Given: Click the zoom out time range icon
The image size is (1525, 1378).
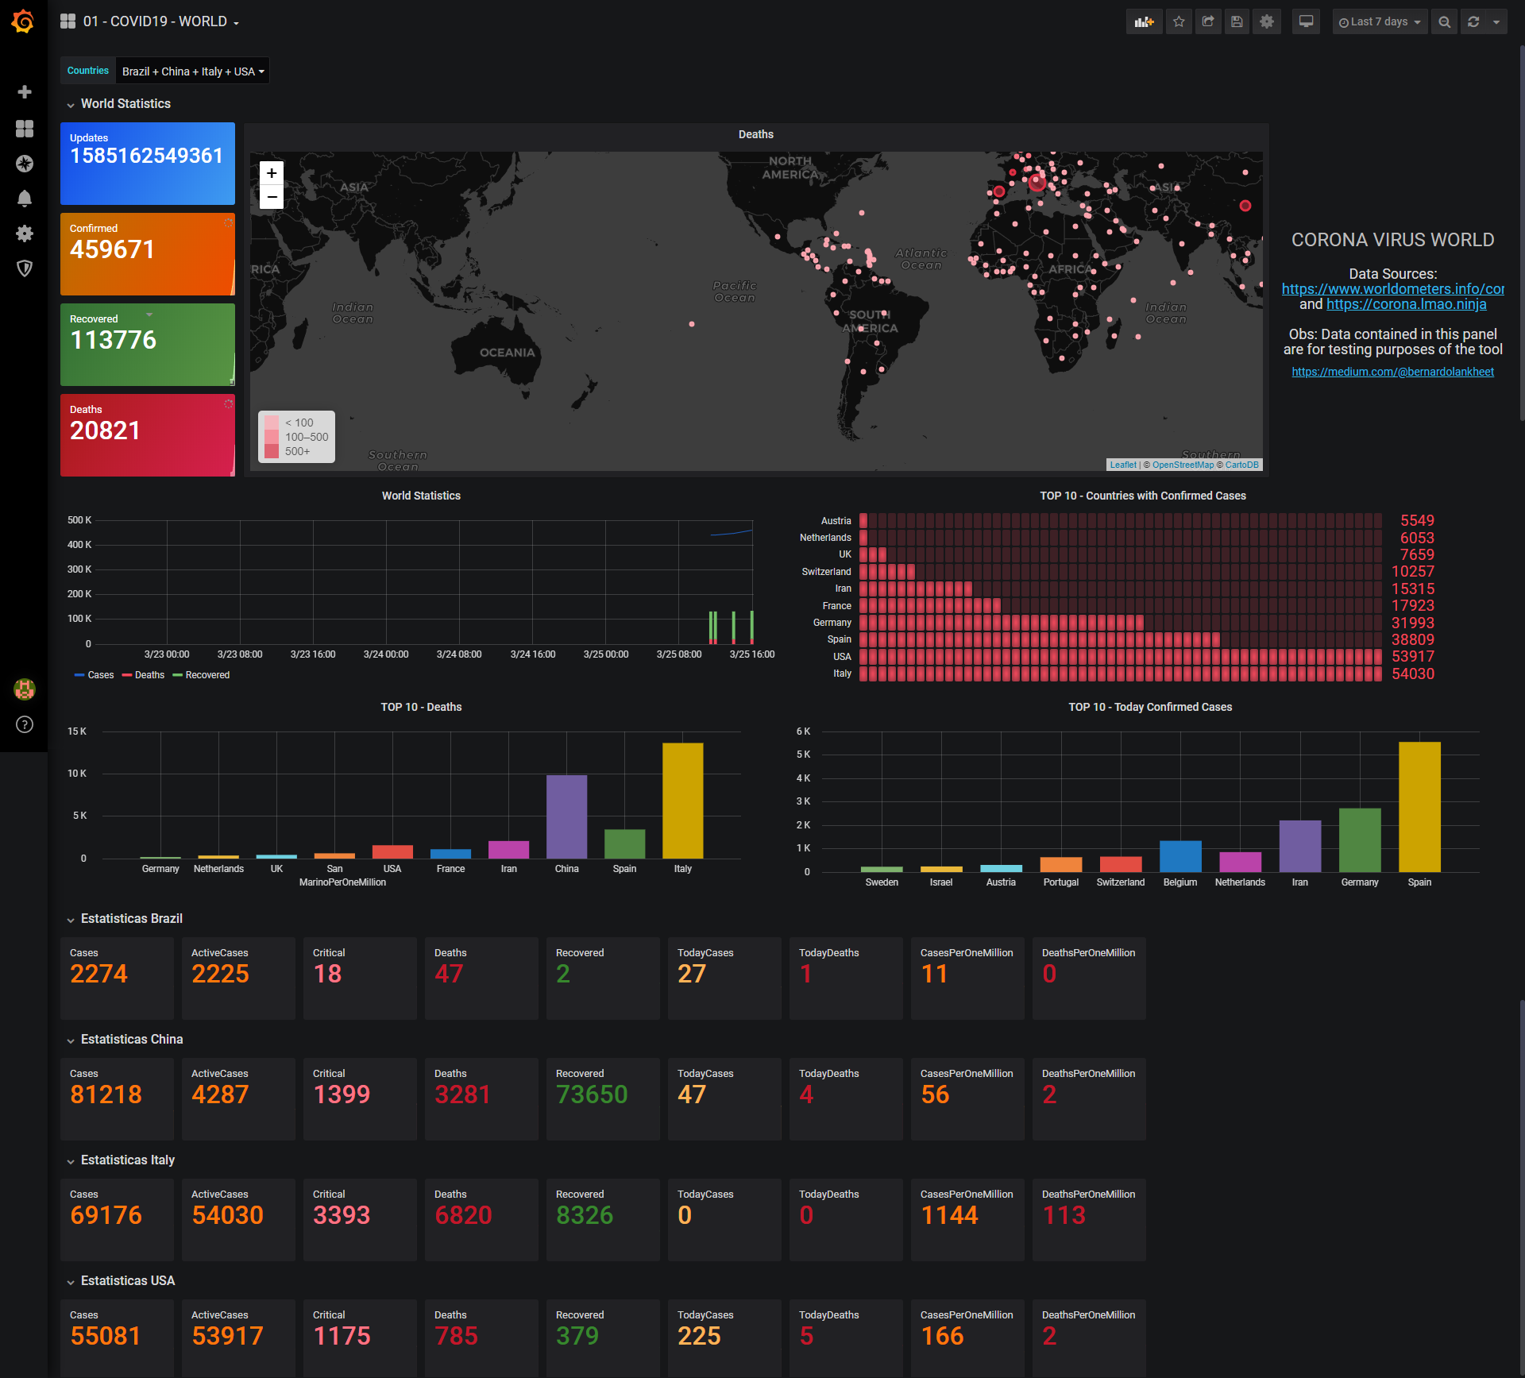Looking at the screenshot, I should point(1445,22).
